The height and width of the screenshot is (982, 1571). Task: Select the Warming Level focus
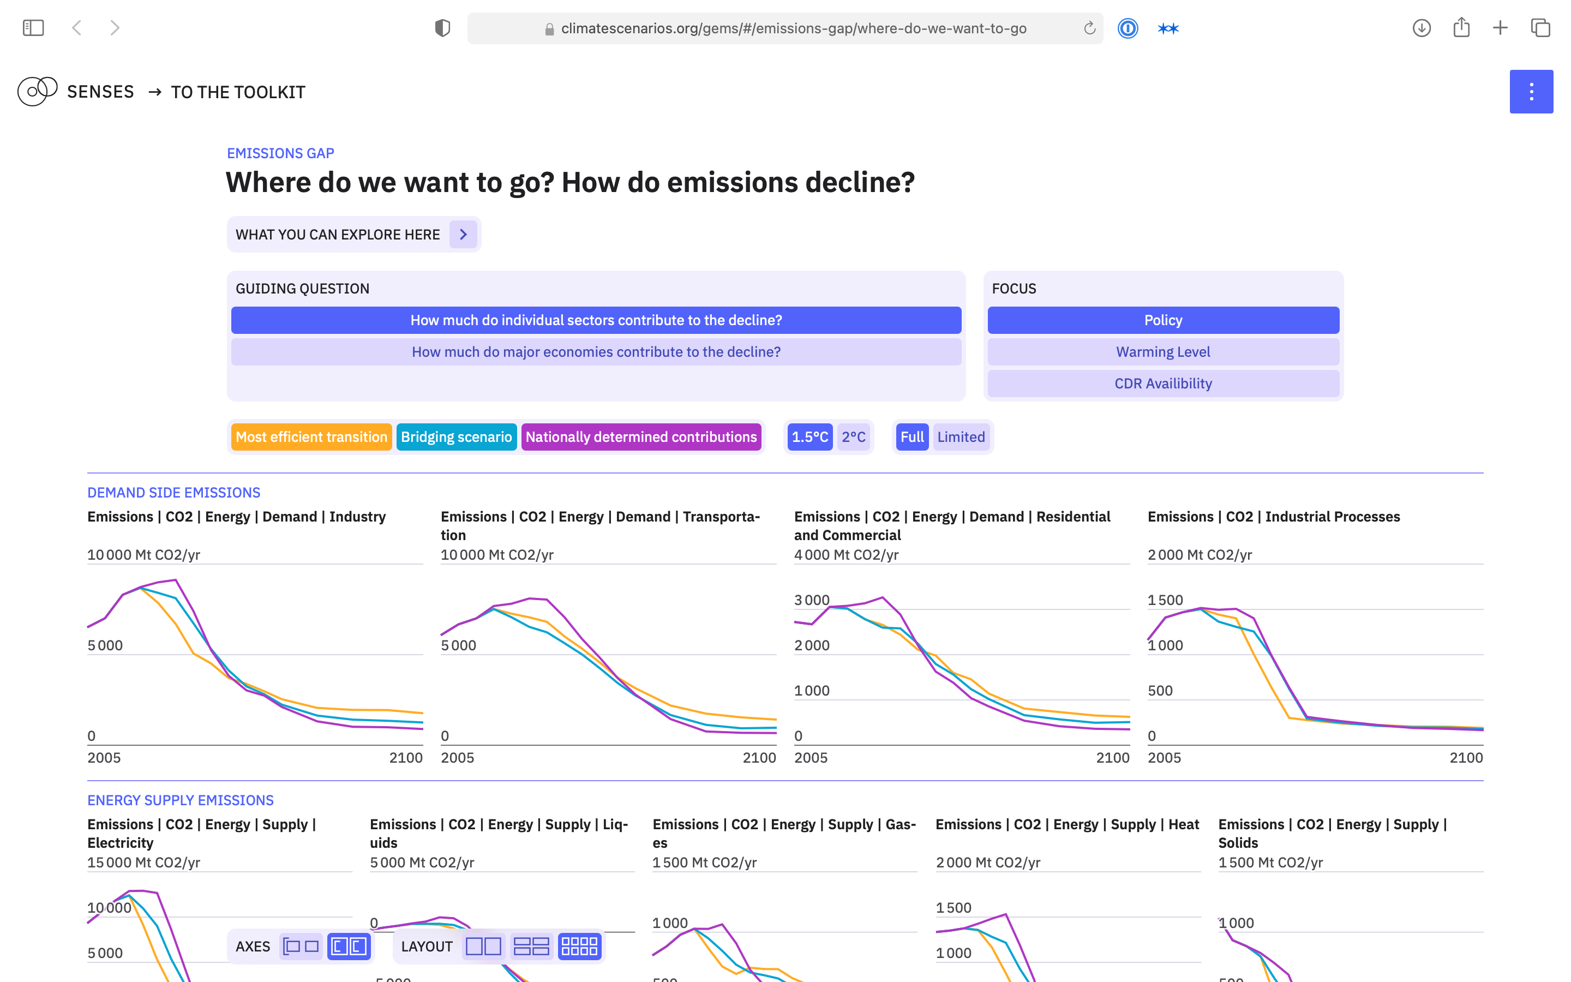[x=1162, y=352]
